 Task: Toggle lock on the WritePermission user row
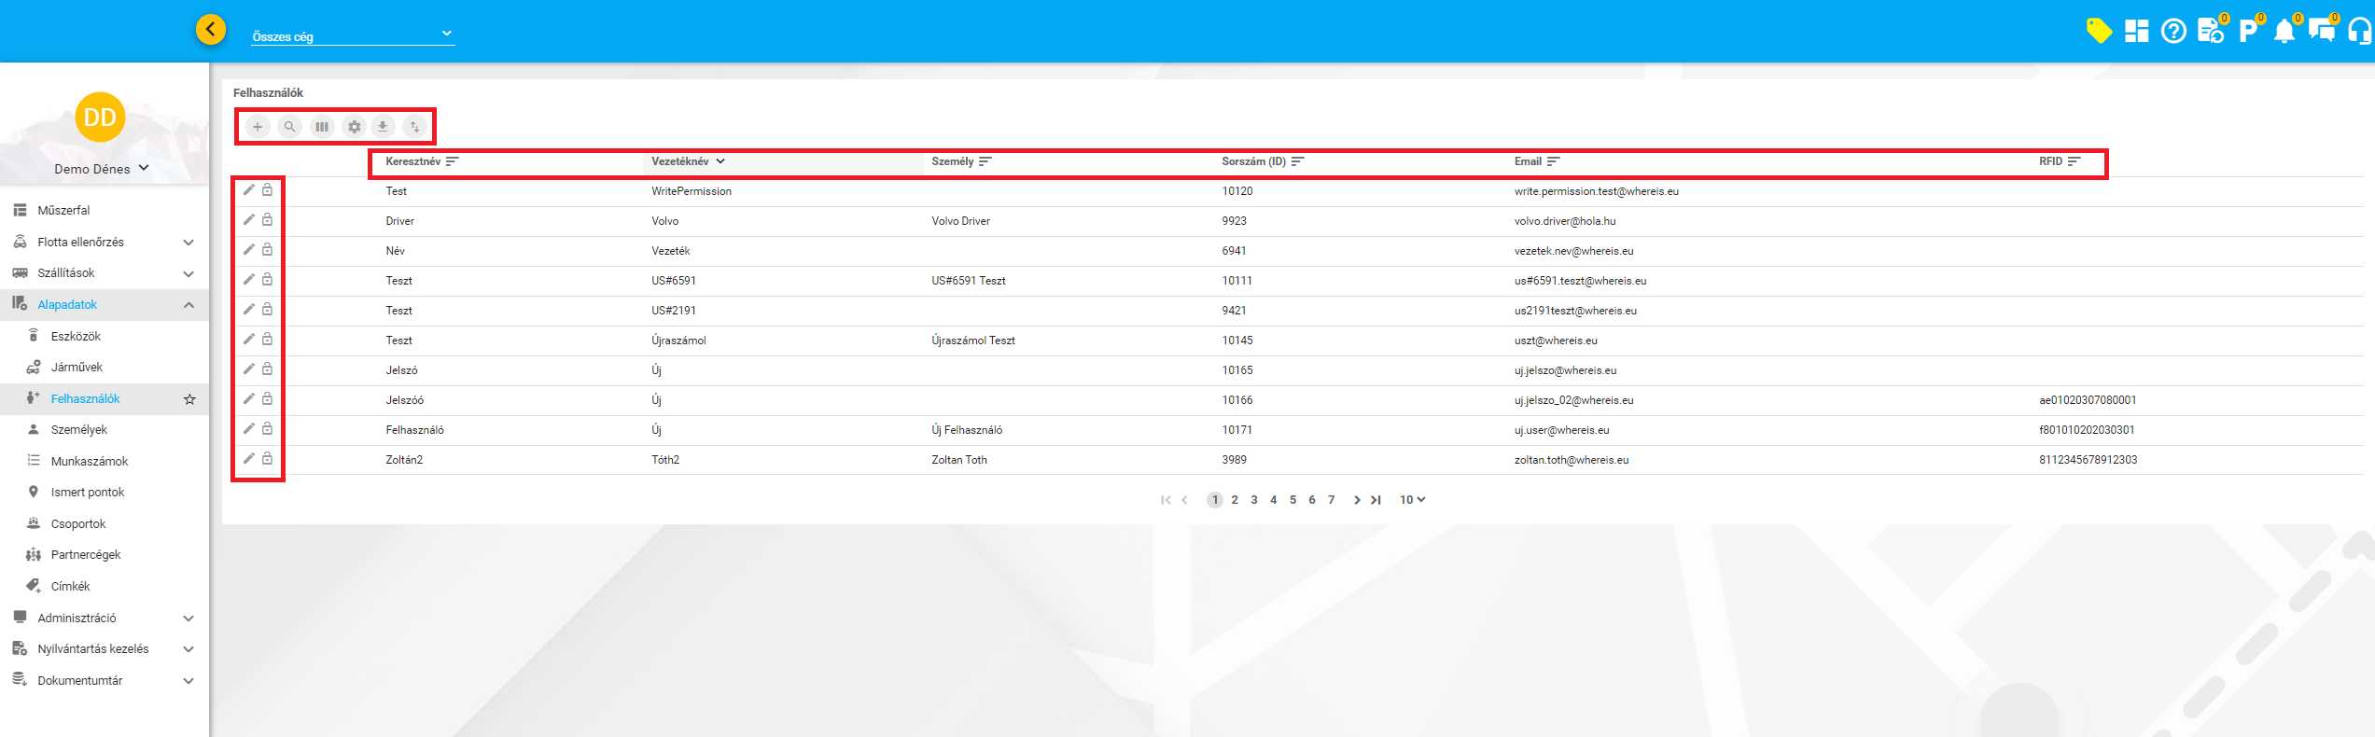point(267,190)
